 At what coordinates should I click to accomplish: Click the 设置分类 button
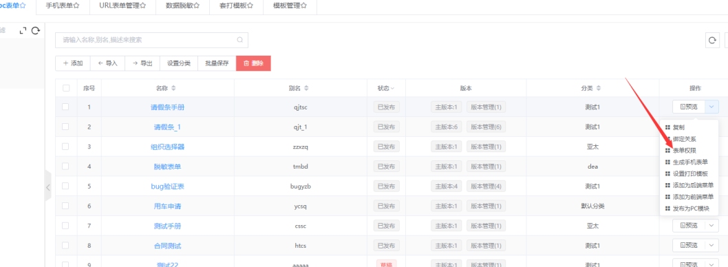coord(179,63)
